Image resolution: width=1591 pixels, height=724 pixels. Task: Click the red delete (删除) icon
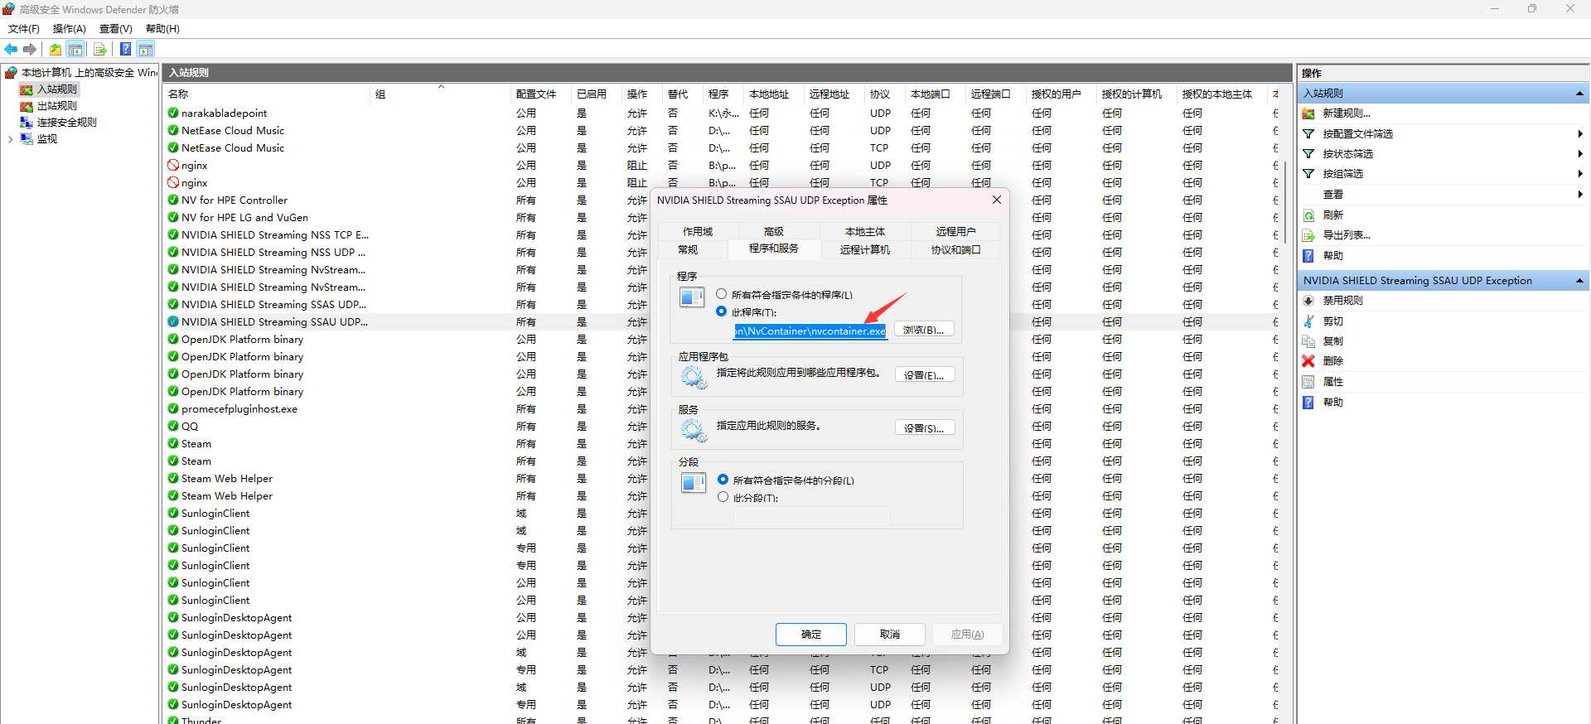(1308, 361)
